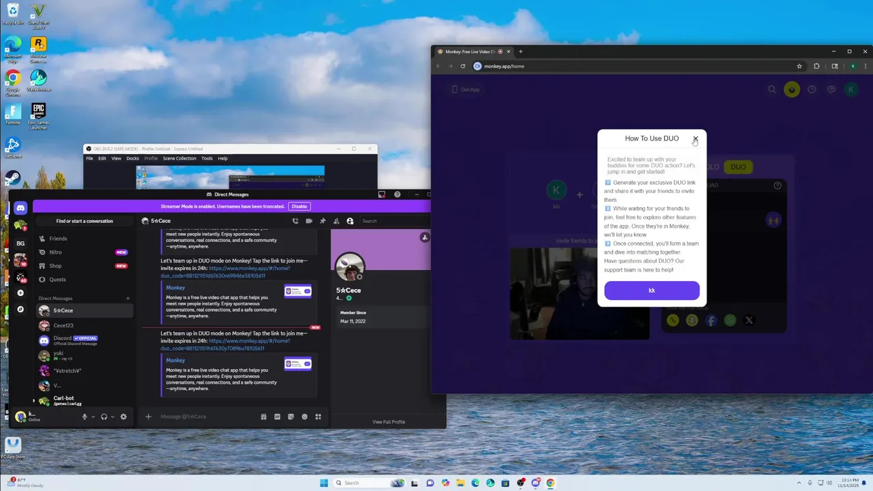This screenshot has height=491, width=873.
Task: Open the sticker picker in Discord
Action: pyautogui.click(x=291, y=417)
